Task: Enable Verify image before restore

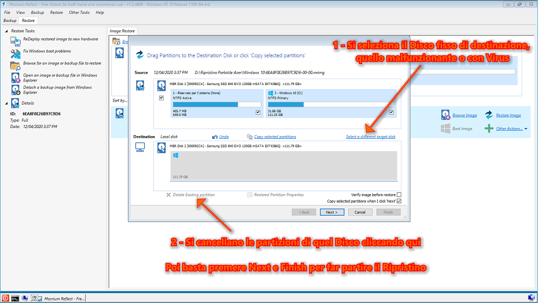Action: click(x=399, y=195)
